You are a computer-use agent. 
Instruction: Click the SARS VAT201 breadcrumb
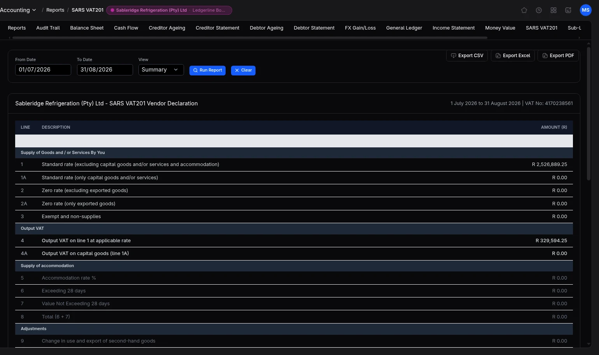[x=88, y=10]
